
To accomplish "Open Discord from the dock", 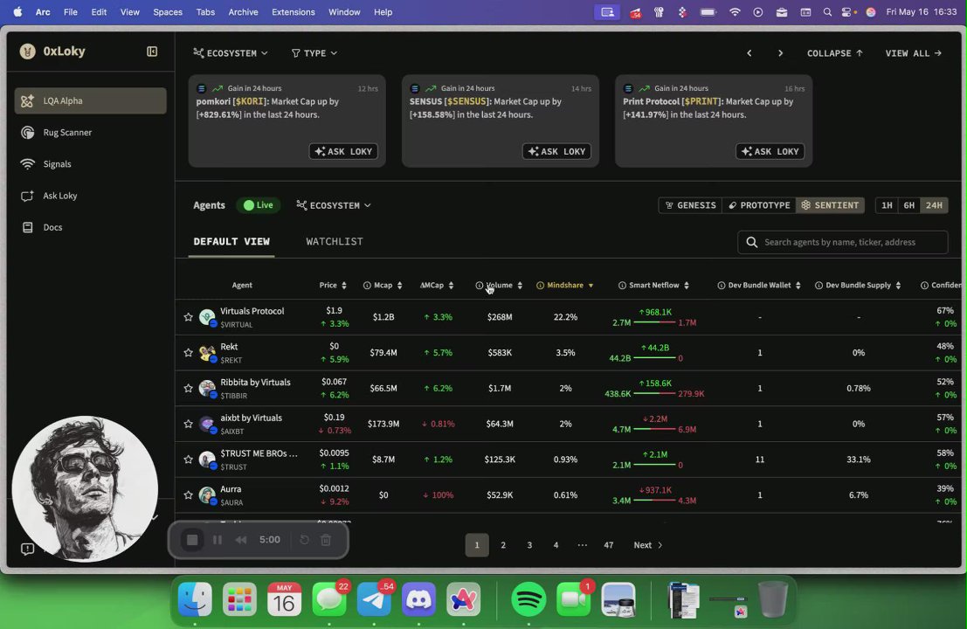I will (x=418, y=599).
